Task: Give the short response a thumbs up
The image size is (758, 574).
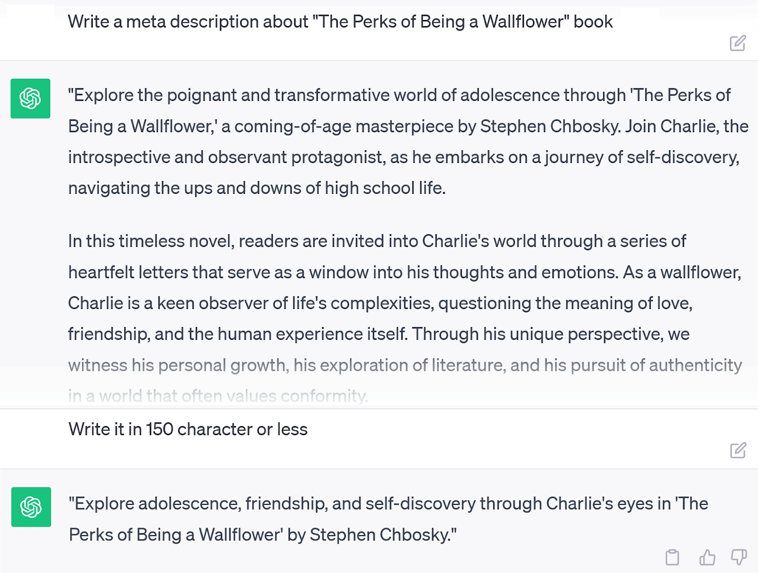Action: tap(707, 557)
